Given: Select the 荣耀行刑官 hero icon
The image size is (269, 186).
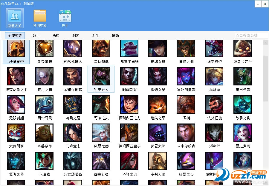Looking at the screenshot, I should (73, 76).
